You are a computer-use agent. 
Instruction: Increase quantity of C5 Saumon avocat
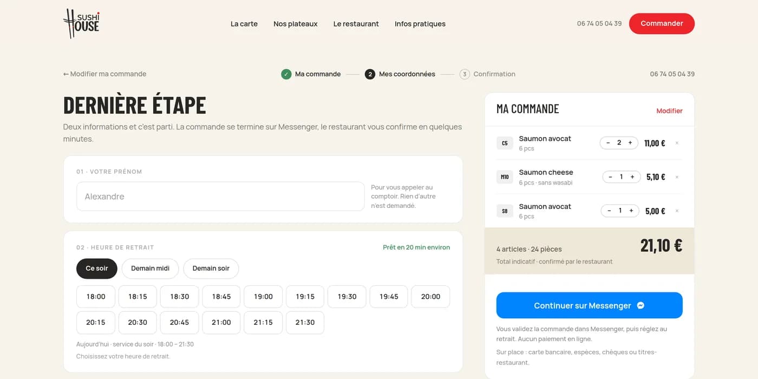coord(630,143)
